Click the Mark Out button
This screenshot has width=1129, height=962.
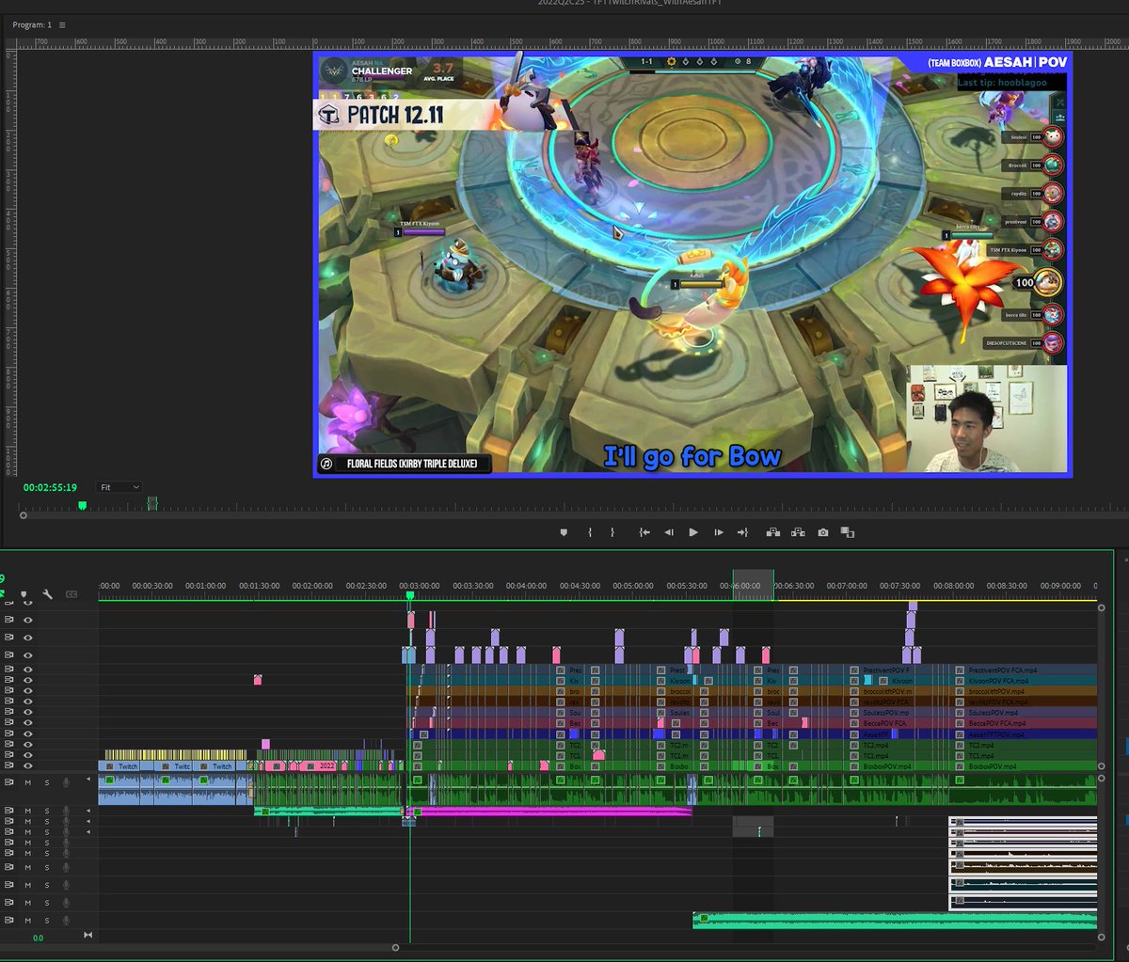tap(612, 532)
